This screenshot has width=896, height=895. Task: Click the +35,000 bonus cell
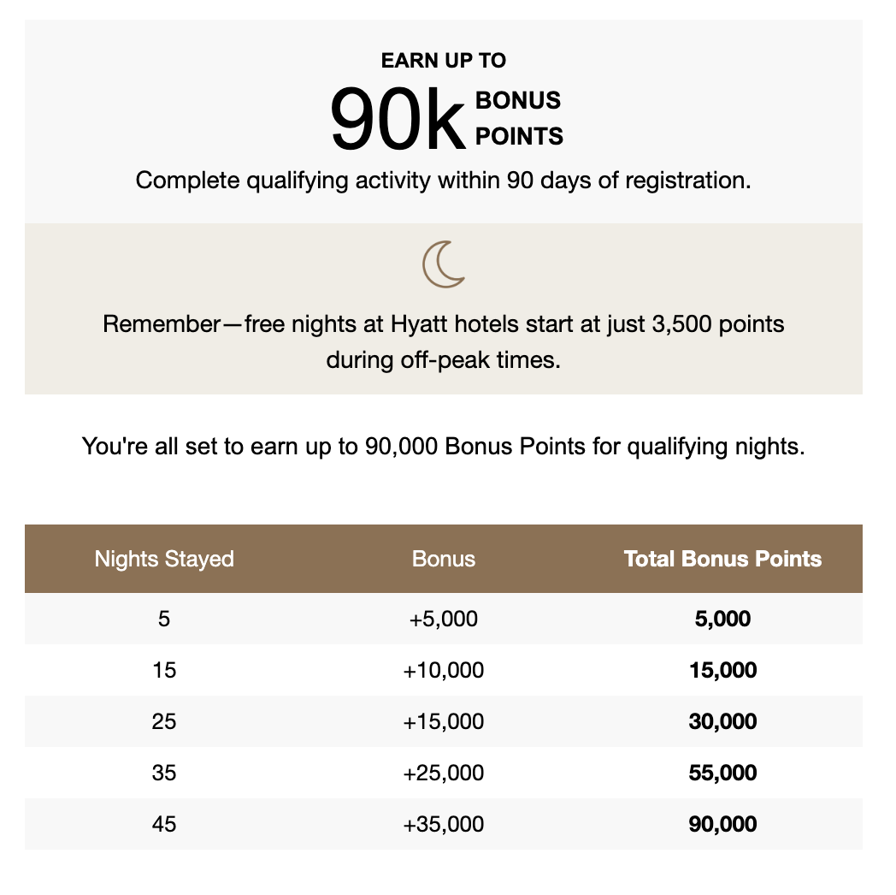point(444,824)
